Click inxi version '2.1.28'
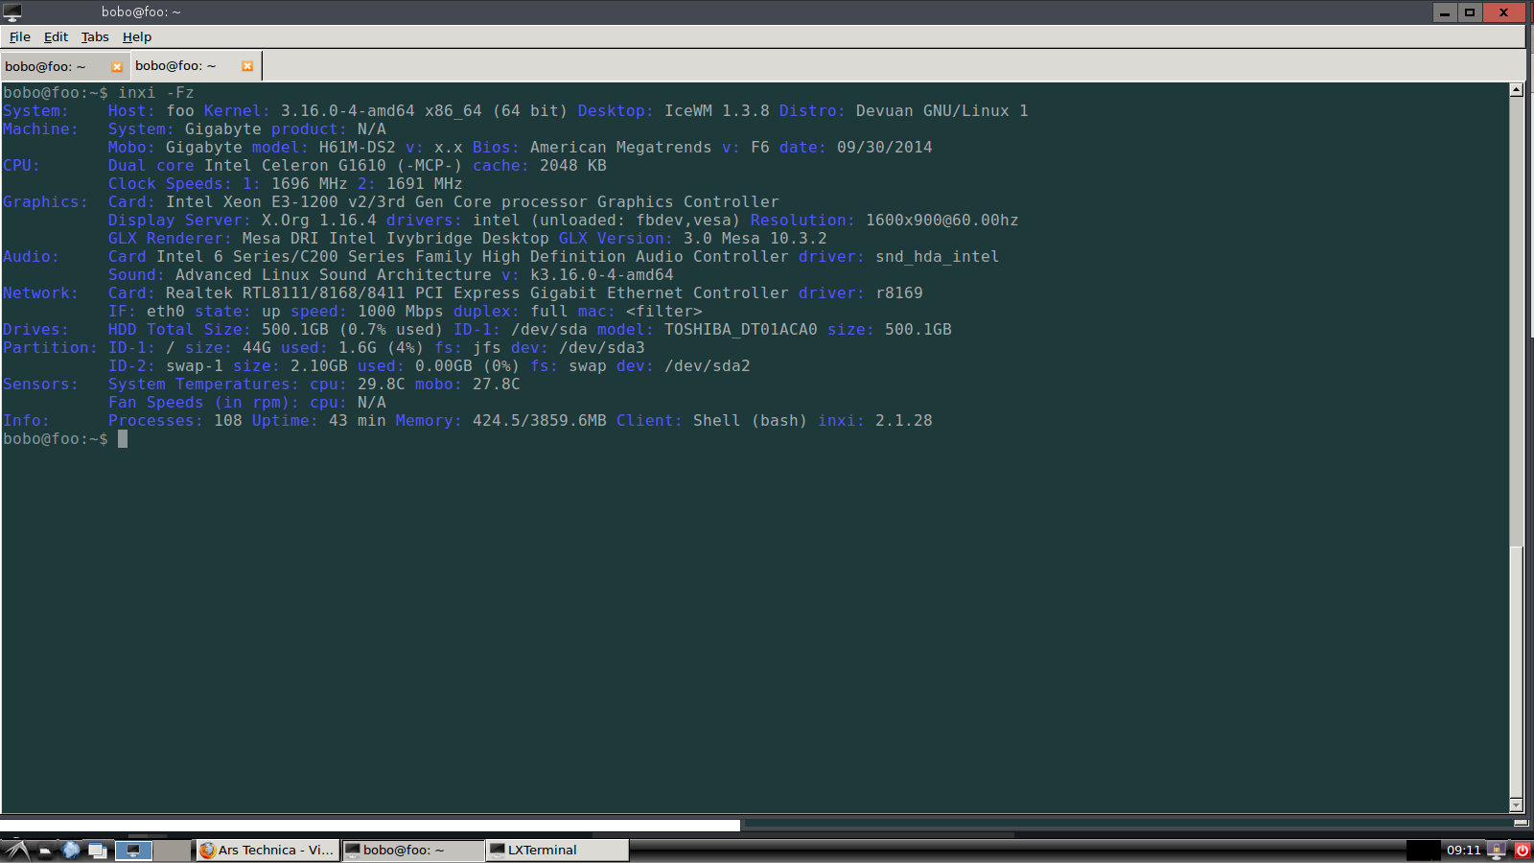 click(904, 421)
